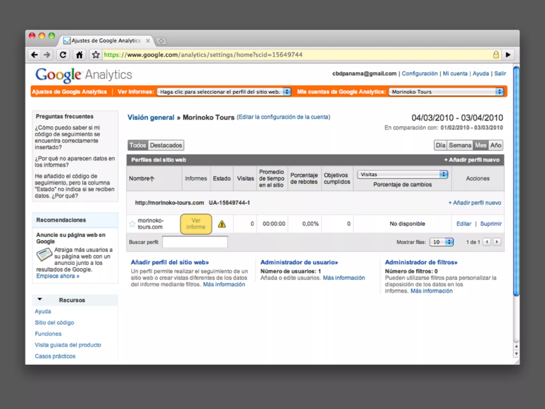Click the Ver informe button
The image size is (545, 409).
(x=196, y=224)
